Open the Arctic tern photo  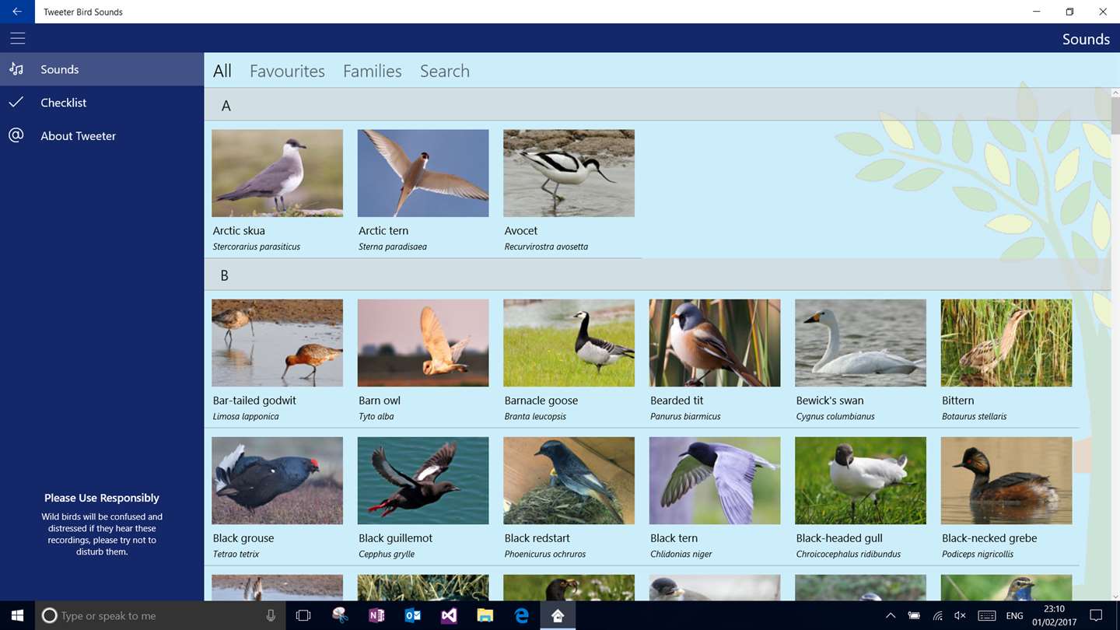(x=423, y=173)
